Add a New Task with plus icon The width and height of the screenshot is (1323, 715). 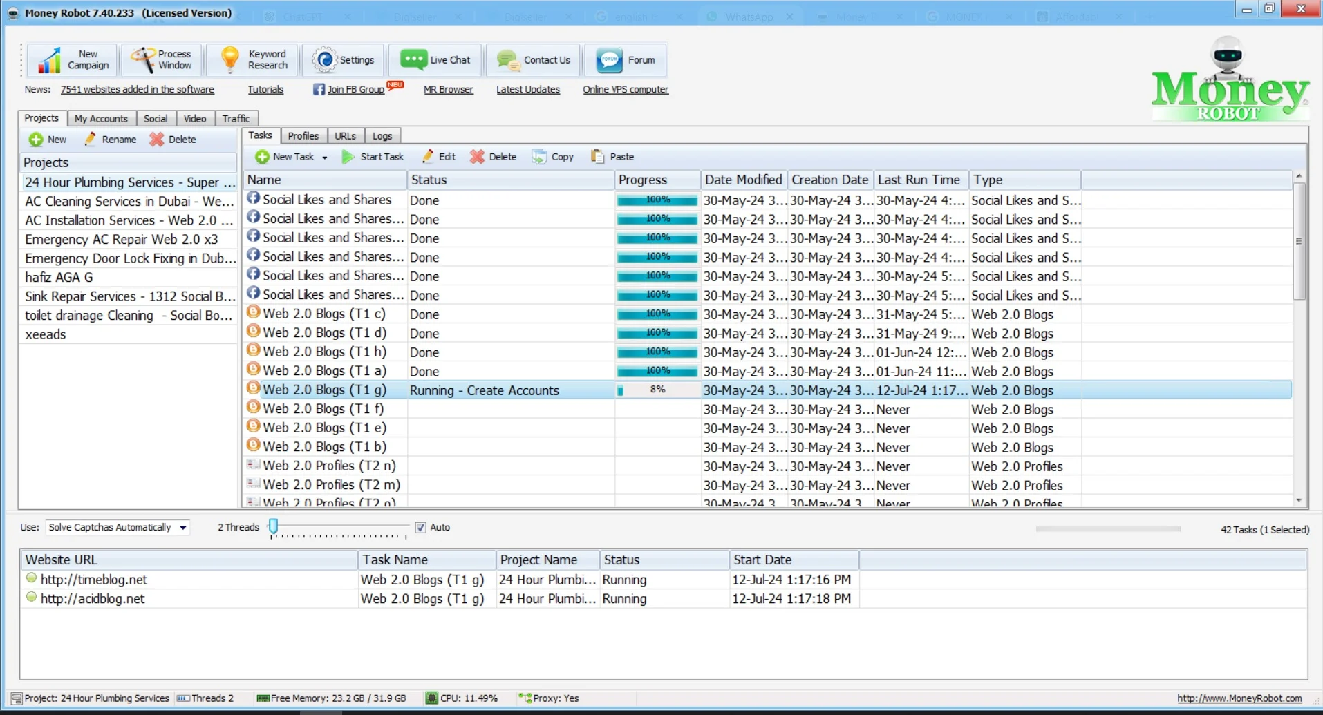click(284, 157)
